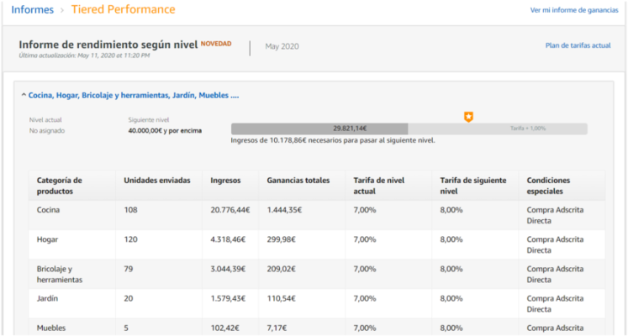The image size is (628, 336).
Task: Click the orange star tier marker
Action: (468, 117)
